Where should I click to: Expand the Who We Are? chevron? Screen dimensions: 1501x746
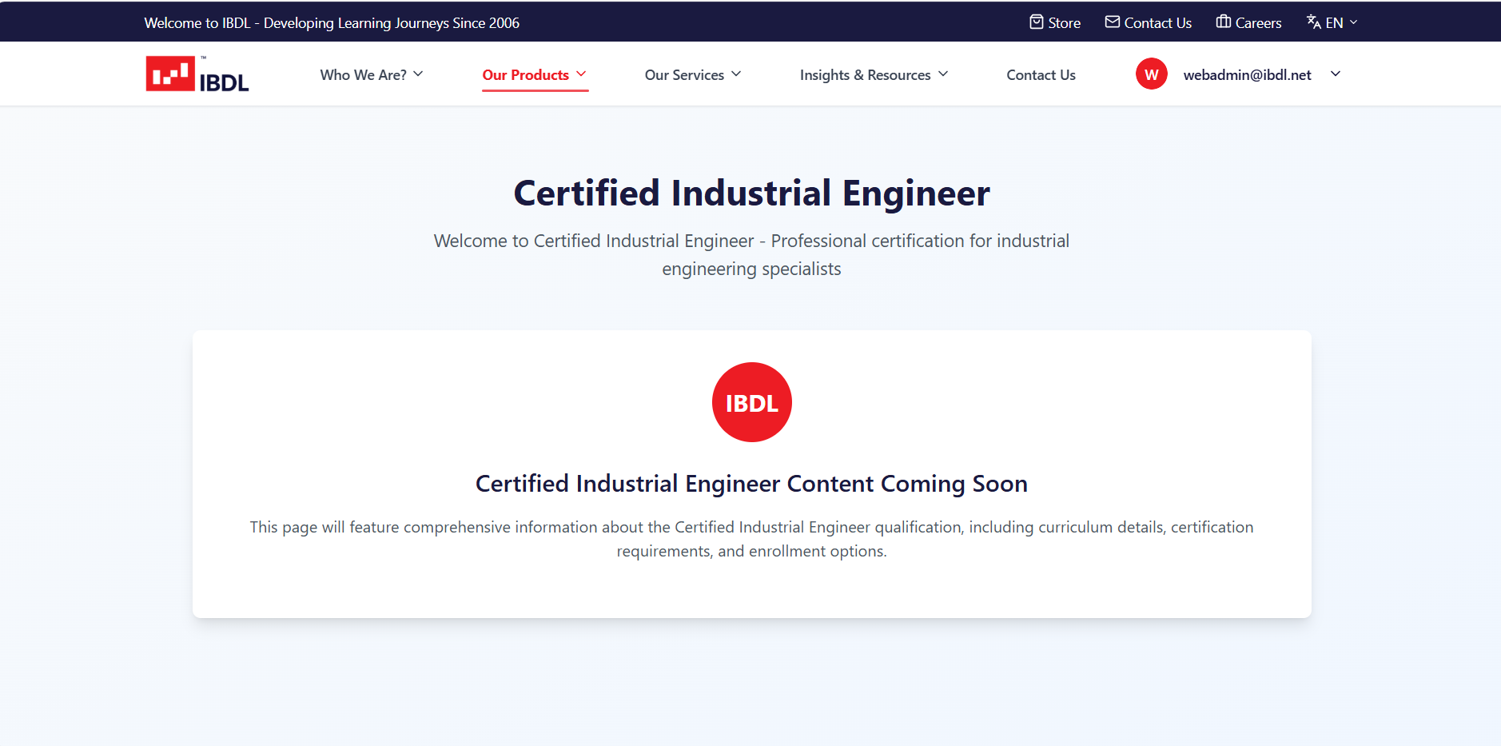[x=418, y=74]
